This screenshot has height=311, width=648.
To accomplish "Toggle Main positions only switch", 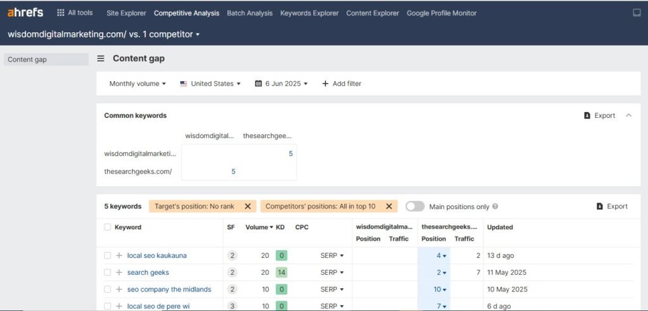I will 415,206.
